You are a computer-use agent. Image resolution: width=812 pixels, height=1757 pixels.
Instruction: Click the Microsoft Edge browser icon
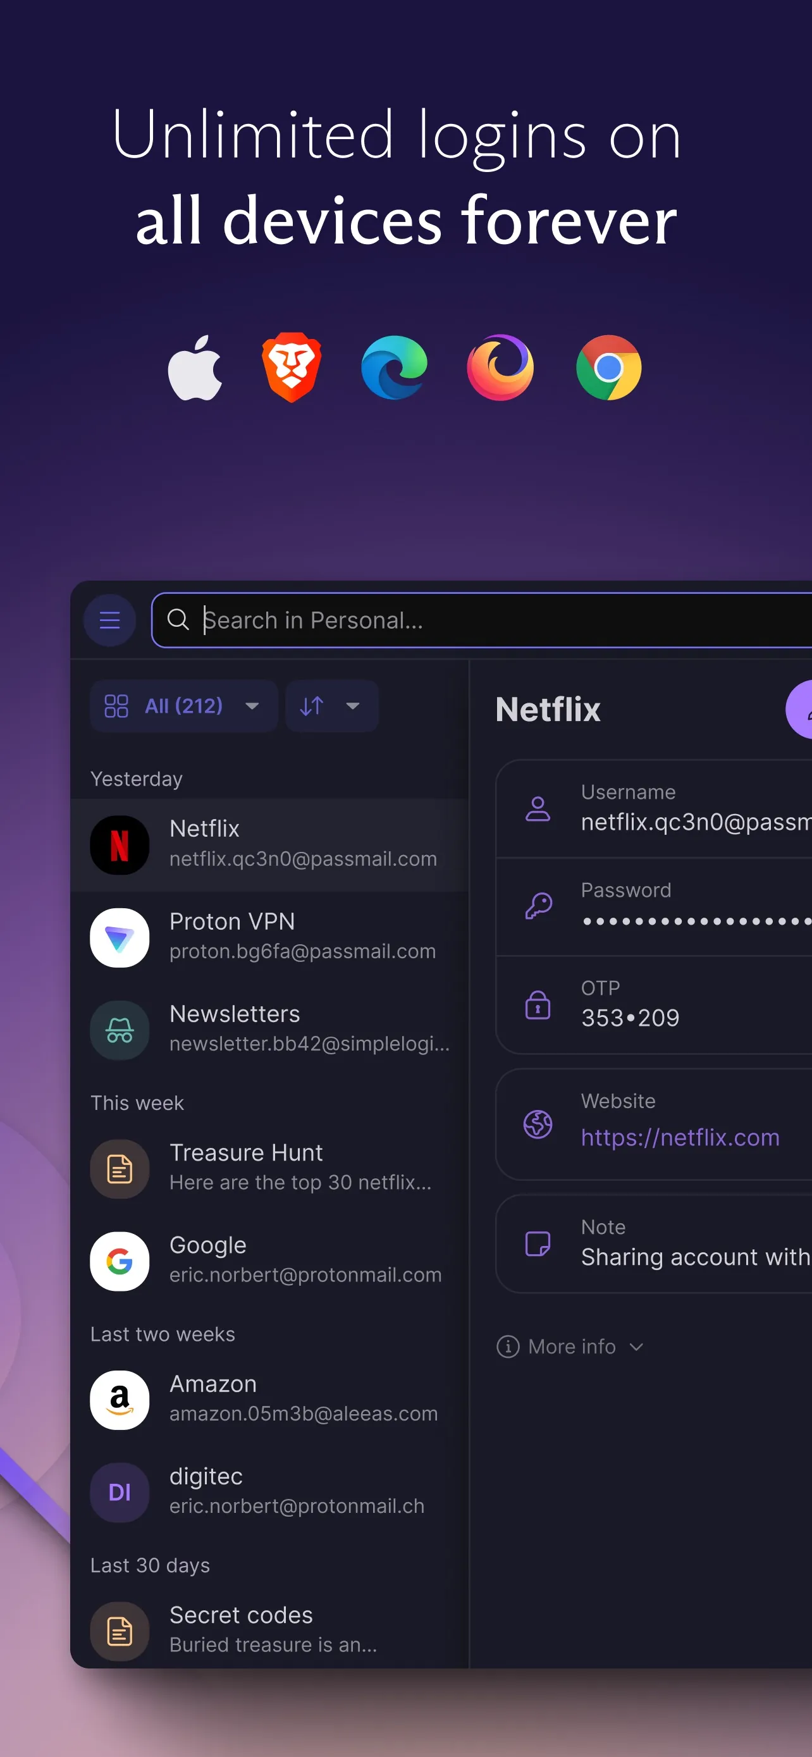pos(394,367)
